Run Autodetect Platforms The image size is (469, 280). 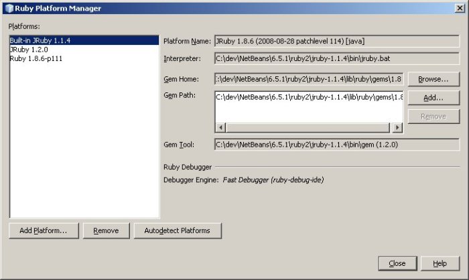click(x=178, y=230)
